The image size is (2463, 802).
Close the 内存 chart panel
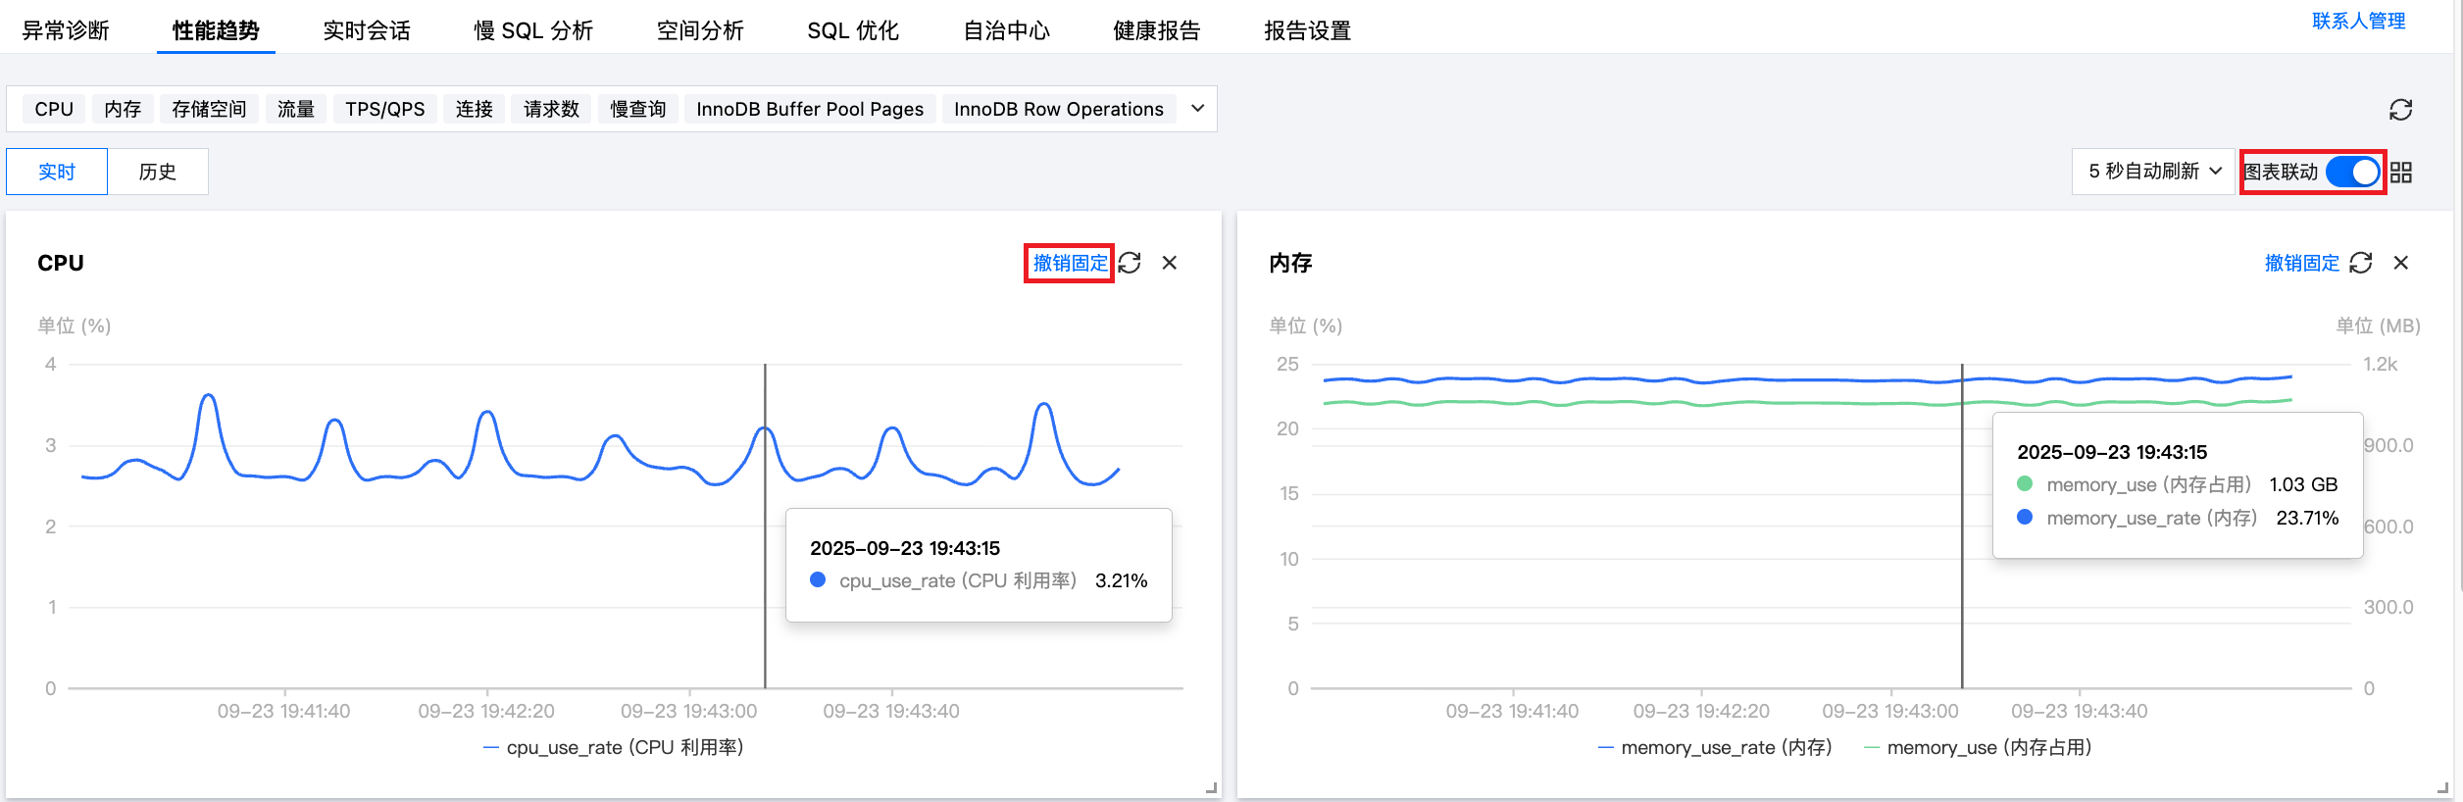2401,263
